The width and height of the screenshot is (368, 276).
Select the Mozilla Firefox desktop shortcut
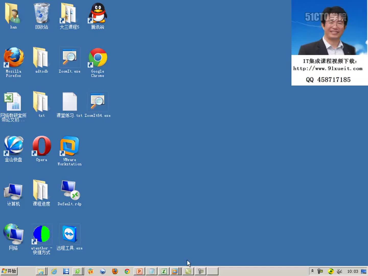pos(13,62)
